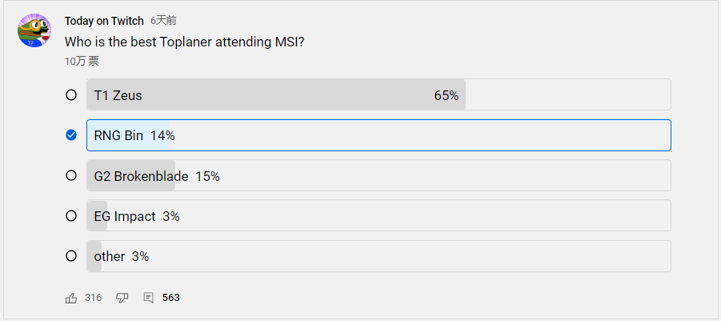Click the EG Impact 3% poll option
The width and height of the screenshot is (721, 321).
[379, 215]
